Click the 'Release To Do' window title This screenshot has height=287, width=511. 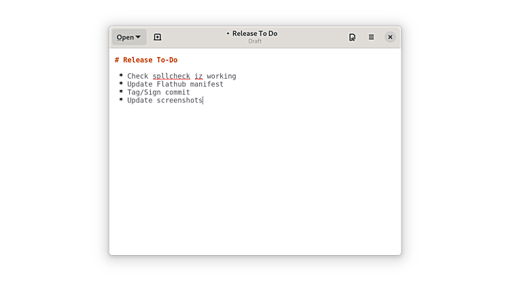[255, 33]
